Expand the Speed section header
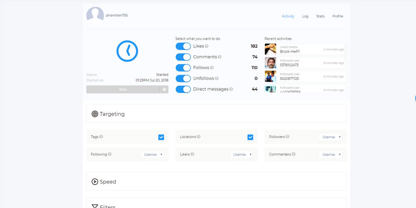Image resolution: width=416 pixels, height=208 pixels. point(216,181)
